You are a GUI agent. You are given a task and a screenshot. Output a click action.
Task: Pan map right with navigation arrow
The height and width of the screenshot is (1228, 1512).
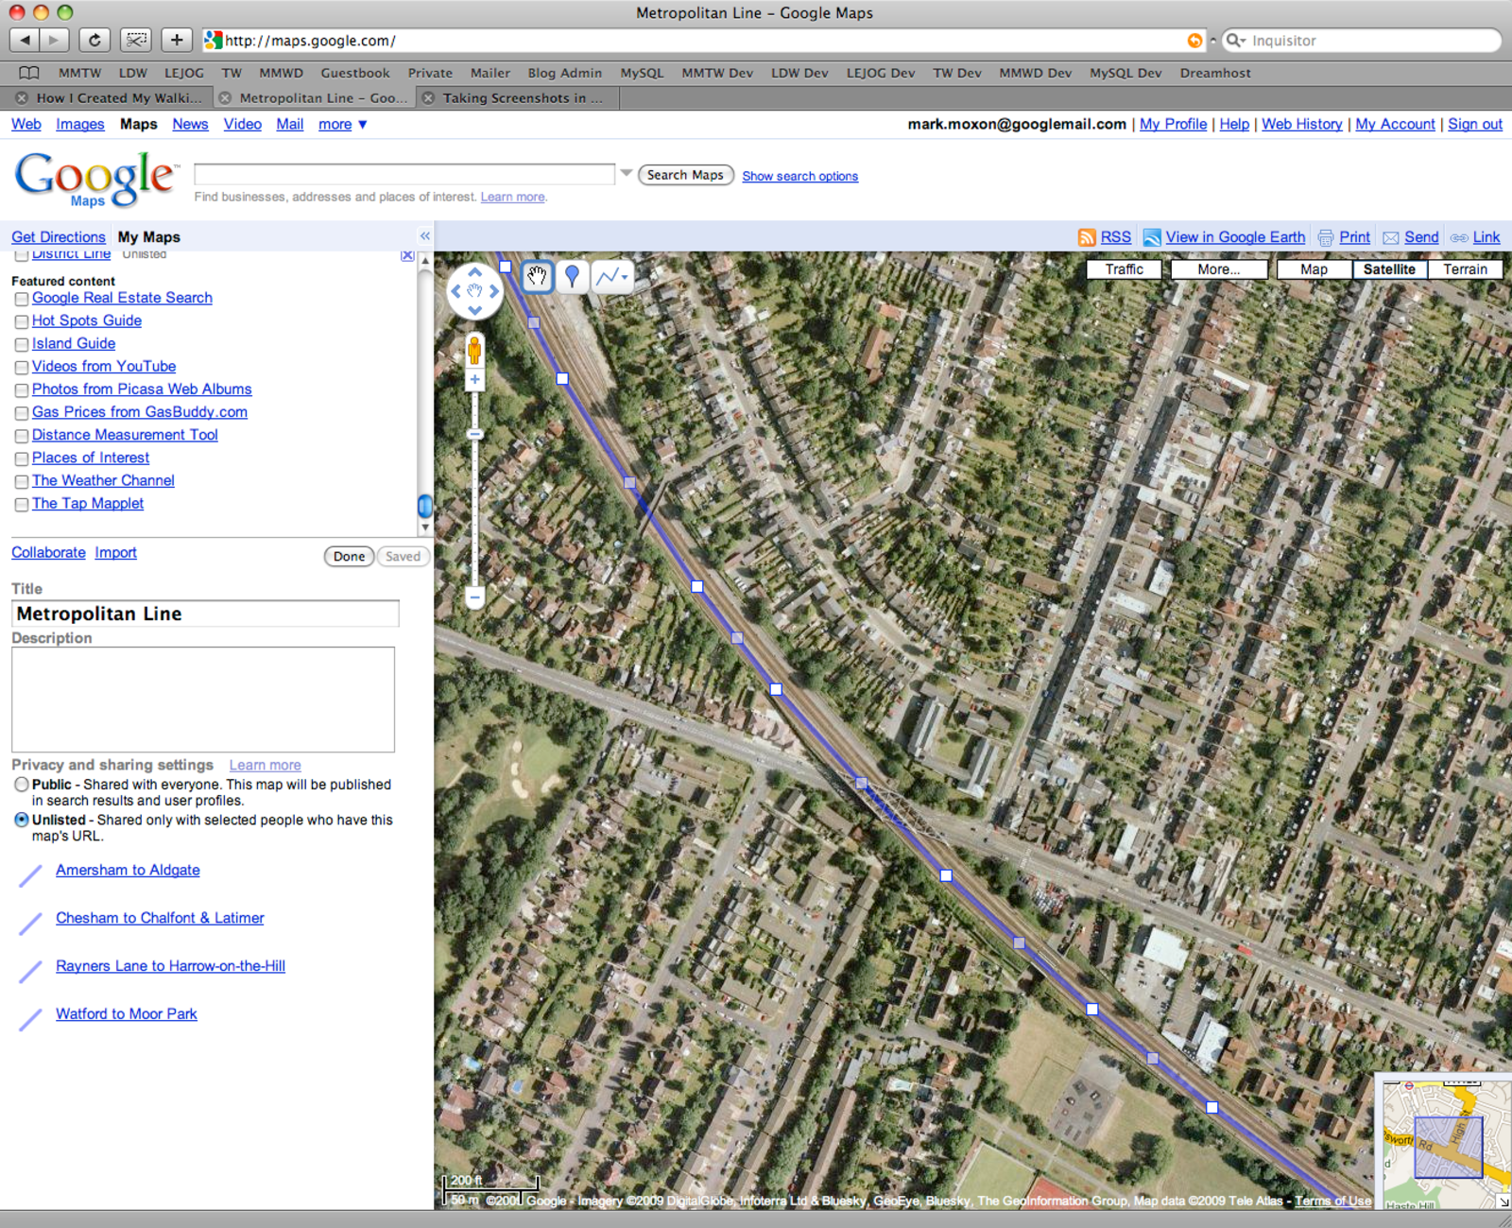(493, 291)
